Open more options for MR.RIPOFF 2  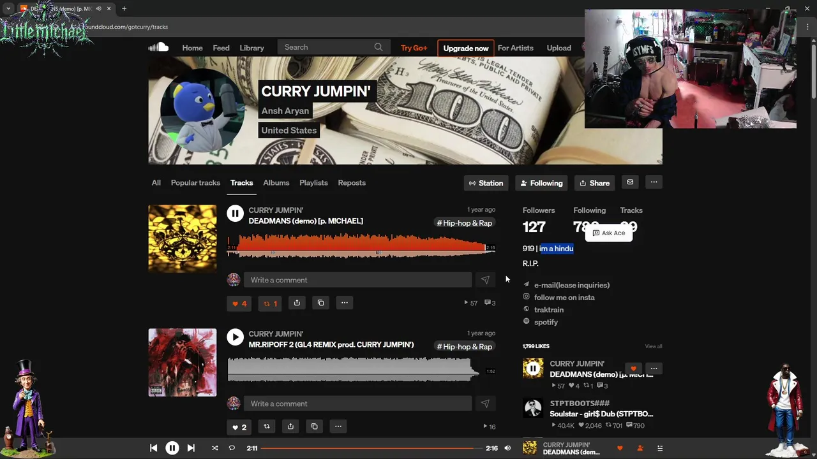pos(338,426)
